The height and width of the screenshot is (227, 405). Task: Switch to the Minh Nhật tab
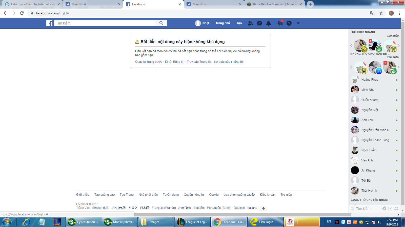(93, 4)
